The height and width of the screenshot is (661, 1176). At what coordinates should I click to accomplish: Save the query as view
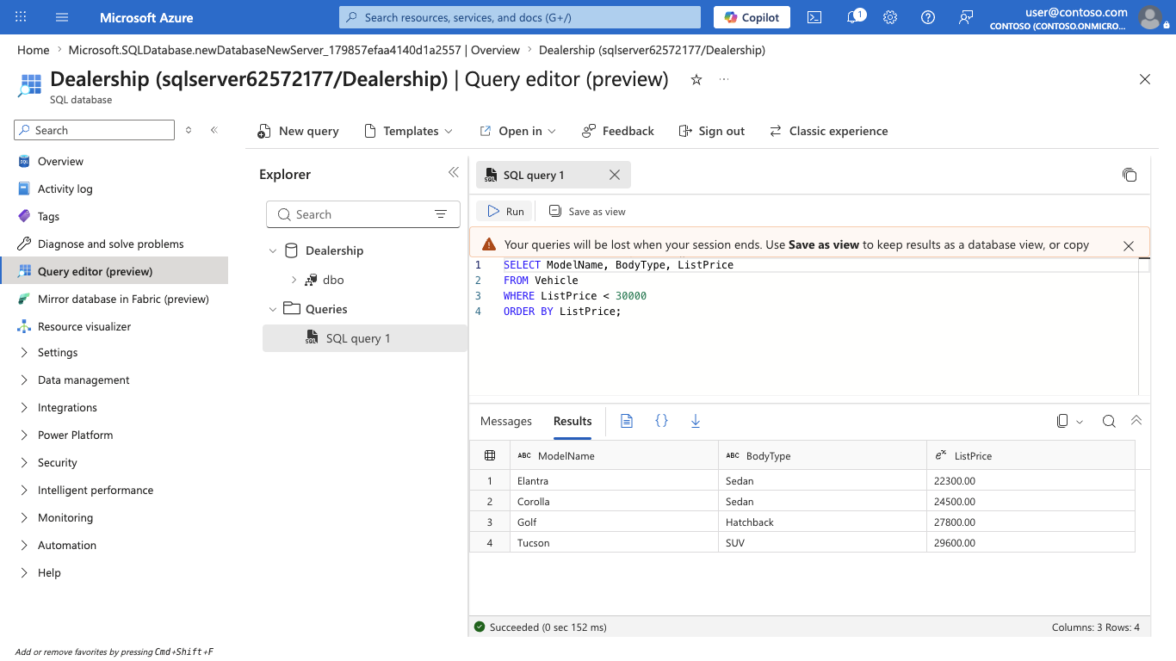(x=587, y=211)
